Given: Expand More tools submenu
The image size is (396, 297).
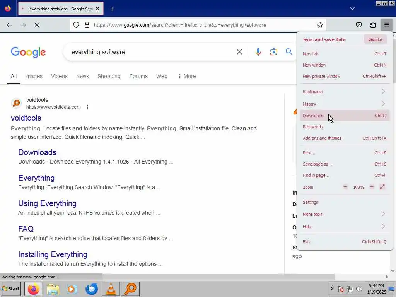Looking at the screenshot, I should tap(345, 214).
